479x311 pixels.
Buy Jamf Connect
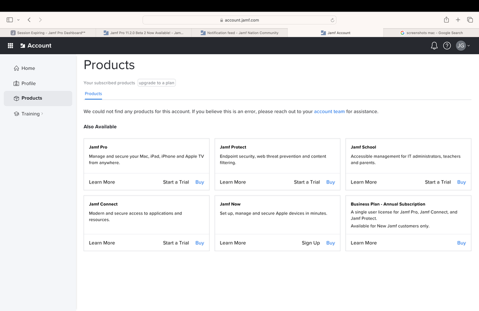200,243
